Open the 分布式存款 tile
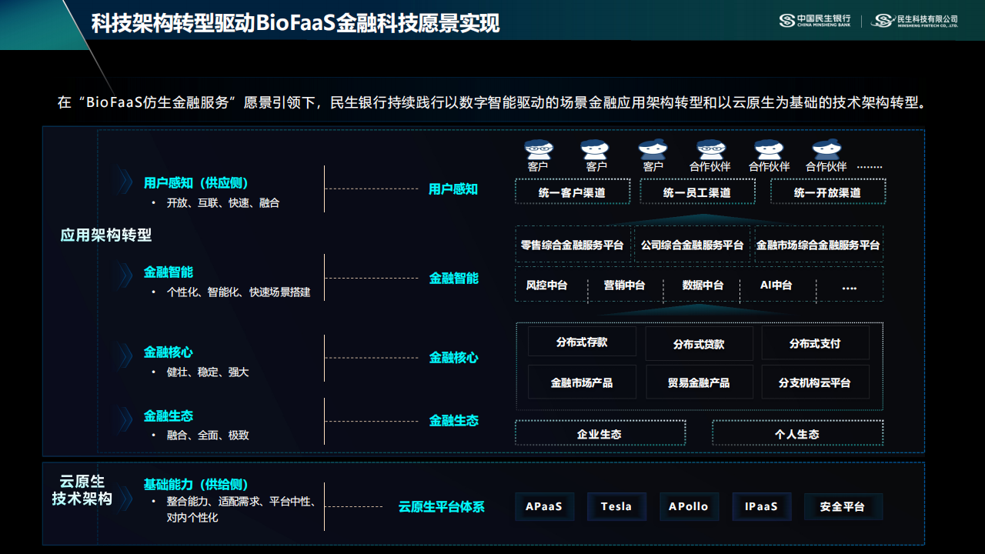 point(582,342)
